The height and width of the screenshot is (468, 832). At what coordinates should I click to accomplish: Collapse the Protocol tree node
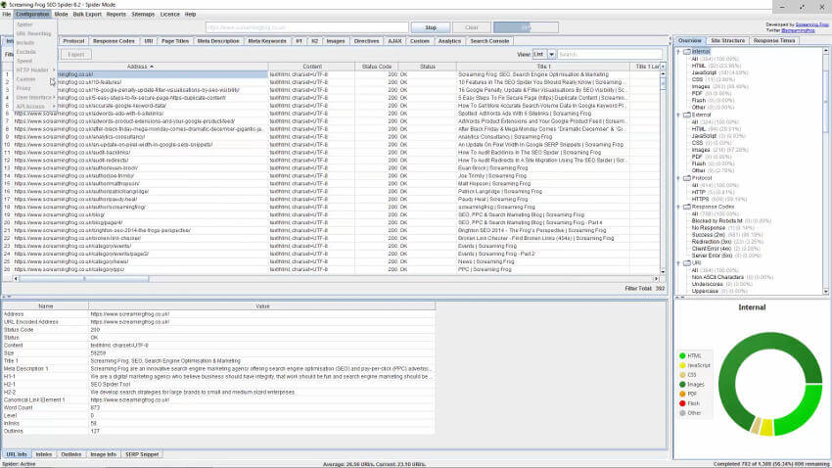click(x=678, y=178)
